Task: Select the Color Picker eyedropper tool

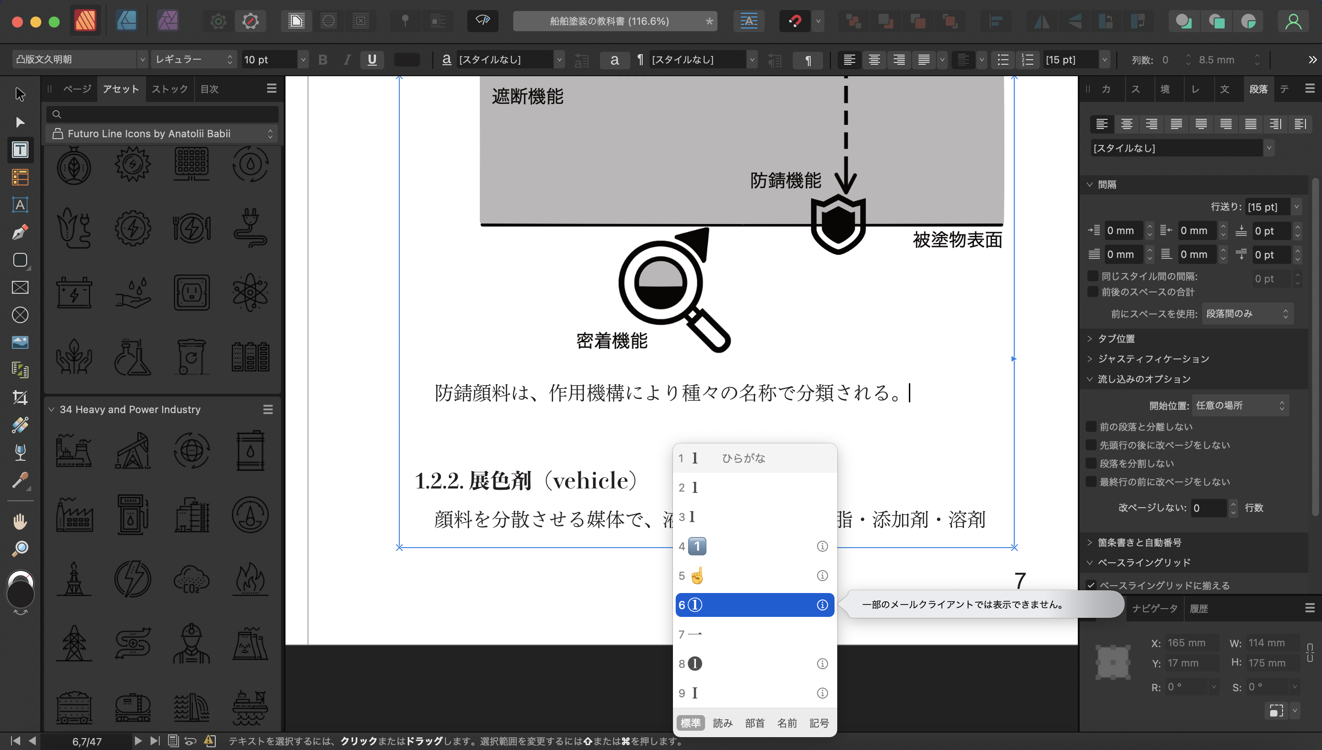Action: tap(20, 480)
